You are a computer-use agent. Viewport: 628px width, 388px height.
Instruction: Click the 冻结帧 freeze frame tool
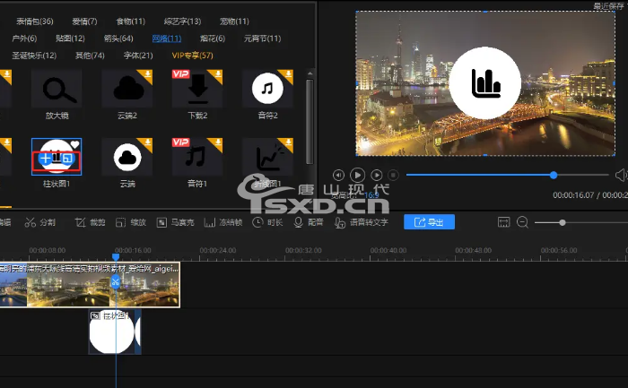point(223,222)
